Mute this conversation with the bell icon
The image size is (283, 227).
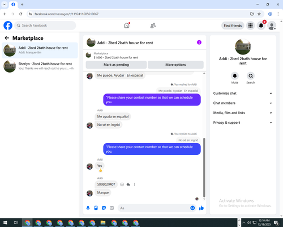click(x=235, y=76)
